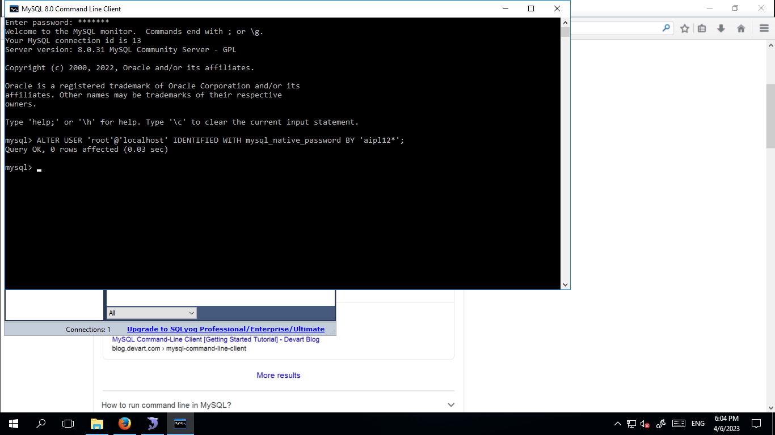Click the muted volume tray icon
This screenshot has width=775, height=435.
[645, 424]
